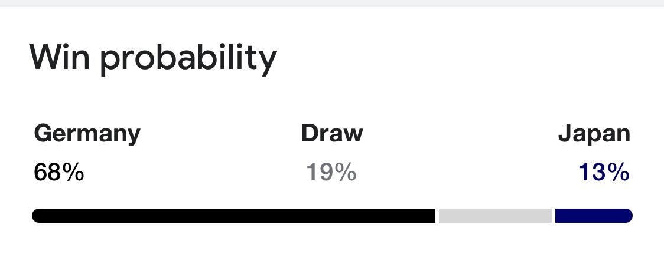Select the Japan team label
Viewport: 664px width, 274px height.
click(594, 134)
